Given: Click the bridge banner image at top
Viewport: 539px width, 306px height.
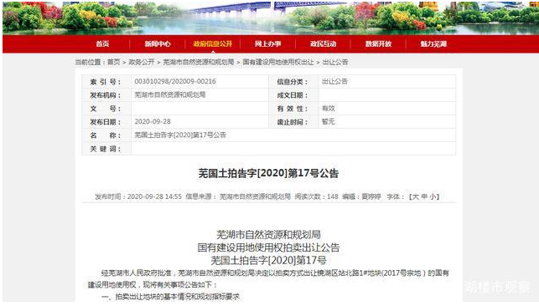Looking at the screenshot, I should coord(271,17).
